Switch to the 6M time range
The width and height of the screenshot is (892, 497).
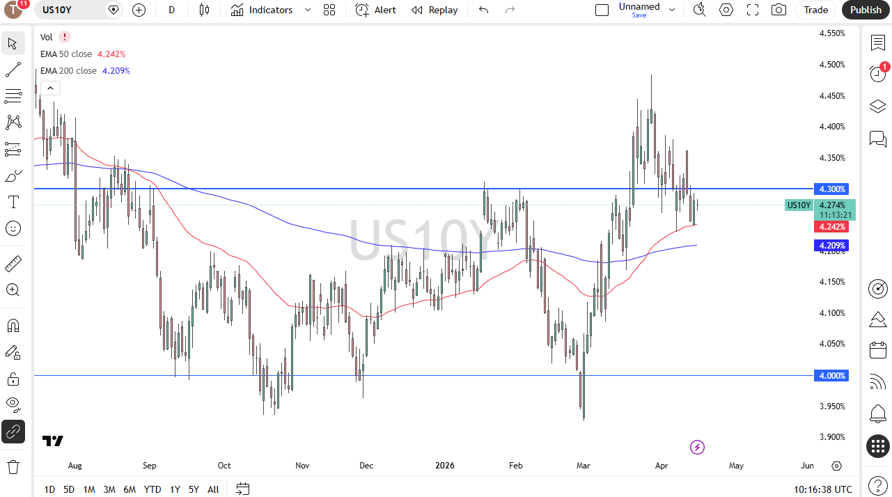(x=130, y=489)
